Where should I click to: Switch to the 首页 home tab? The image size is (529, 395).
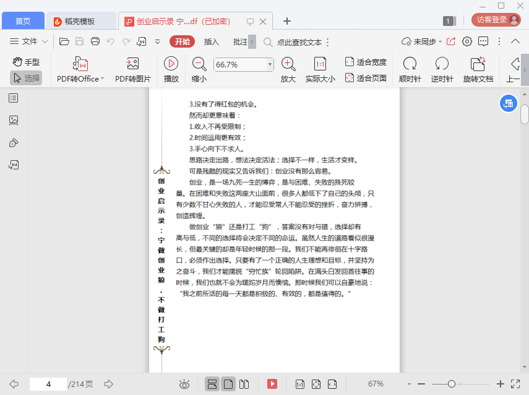coord(23,21)
